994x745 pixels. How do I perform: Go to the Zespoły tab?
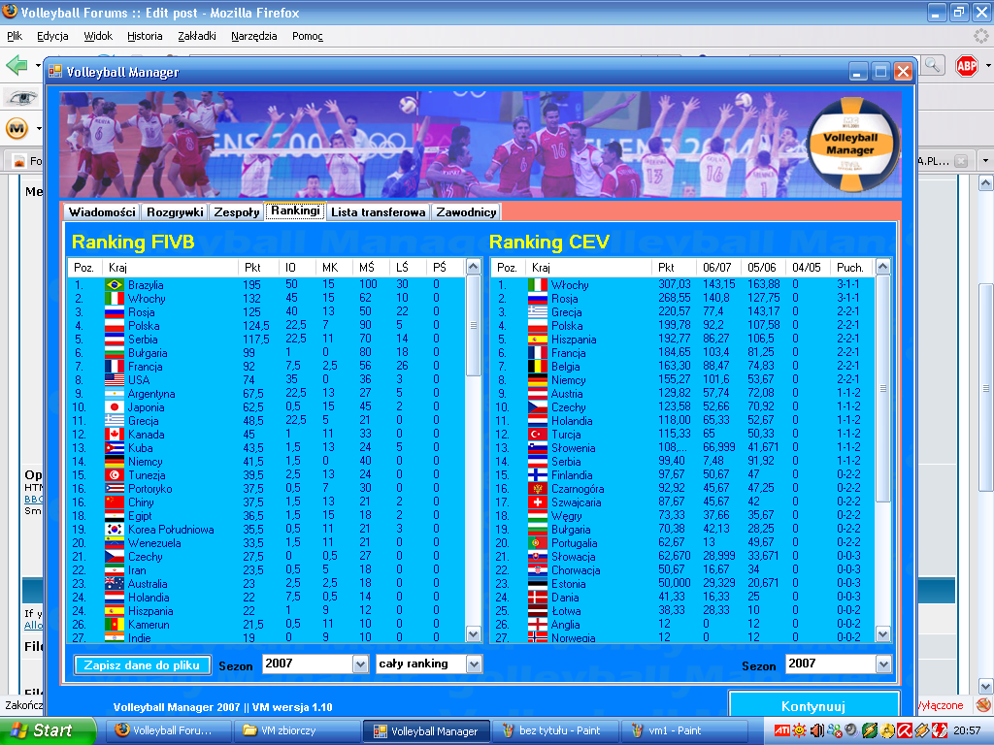pos(237,212)
